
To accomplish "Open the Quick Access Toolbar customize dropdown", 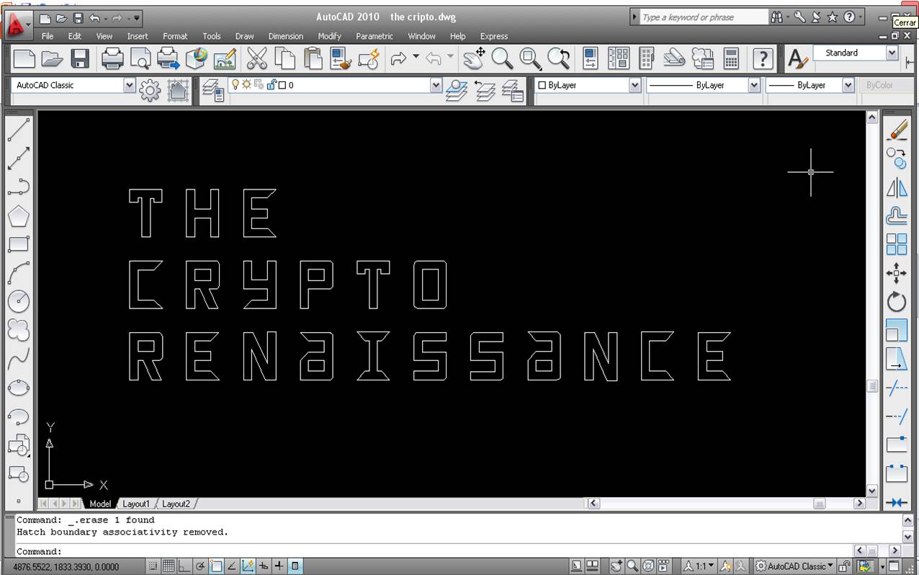I will click(x=138, y=18).
